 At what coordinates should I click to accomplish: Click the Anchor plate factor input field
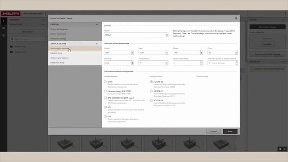pyautogui.click(x=187, y=63)
